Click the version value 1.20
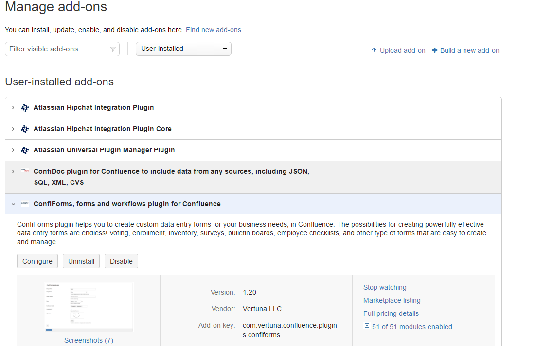This screenshot has width=536, height=346. point(250,292)
